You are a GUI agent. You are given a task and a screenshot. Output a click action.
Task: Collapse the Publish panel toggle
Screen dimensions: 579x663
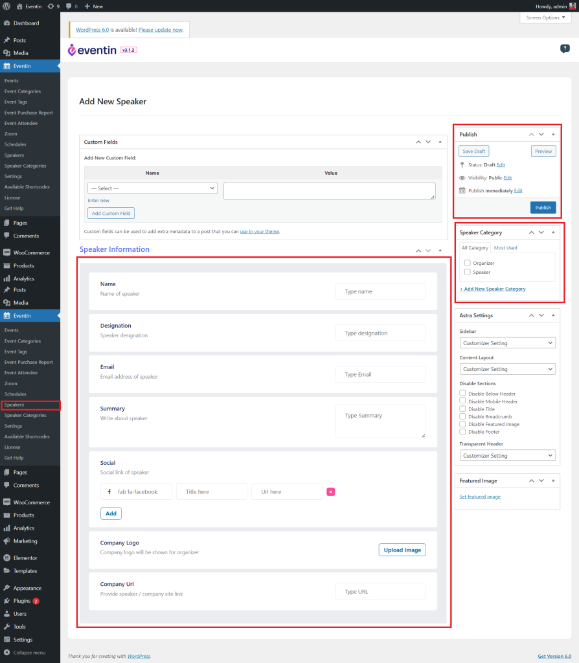tap(553, 135)
